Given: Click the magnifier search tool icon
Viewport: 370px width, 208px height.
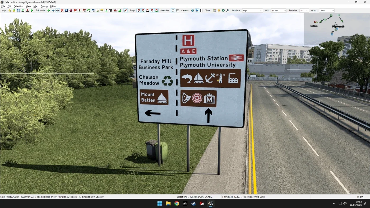Looking at the screenshot, I should coord(228,10).
